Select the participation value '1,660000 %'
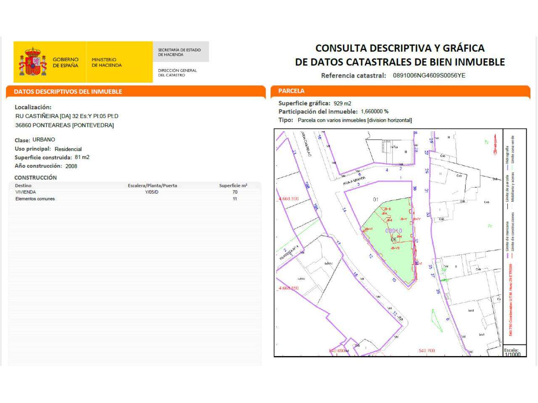 [374, 112]
